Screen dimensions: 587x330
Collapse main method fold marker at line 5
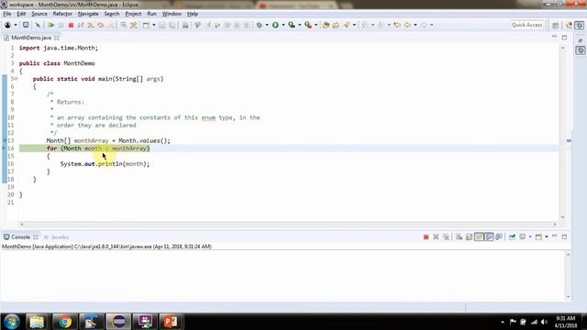pyautogui.click(x=17, y=79)
